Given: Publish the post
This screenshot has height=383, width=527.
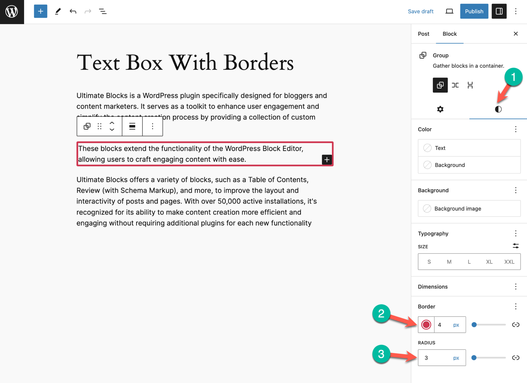Looking at the screenshot, I should pyautogui.click(x=474, y=11).
